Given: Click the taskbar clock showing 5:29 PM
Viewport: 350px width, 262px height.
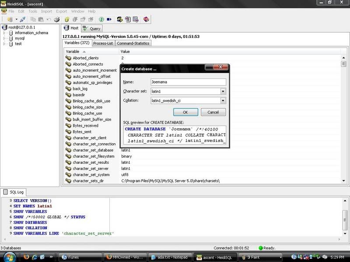Looking at the screenshot, I should pyautogui.click(x=337, y=257).
